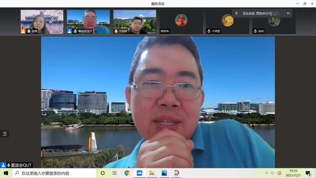Select 王卓然's participant tile
316x178 pixels.
(x=227, y=22)
